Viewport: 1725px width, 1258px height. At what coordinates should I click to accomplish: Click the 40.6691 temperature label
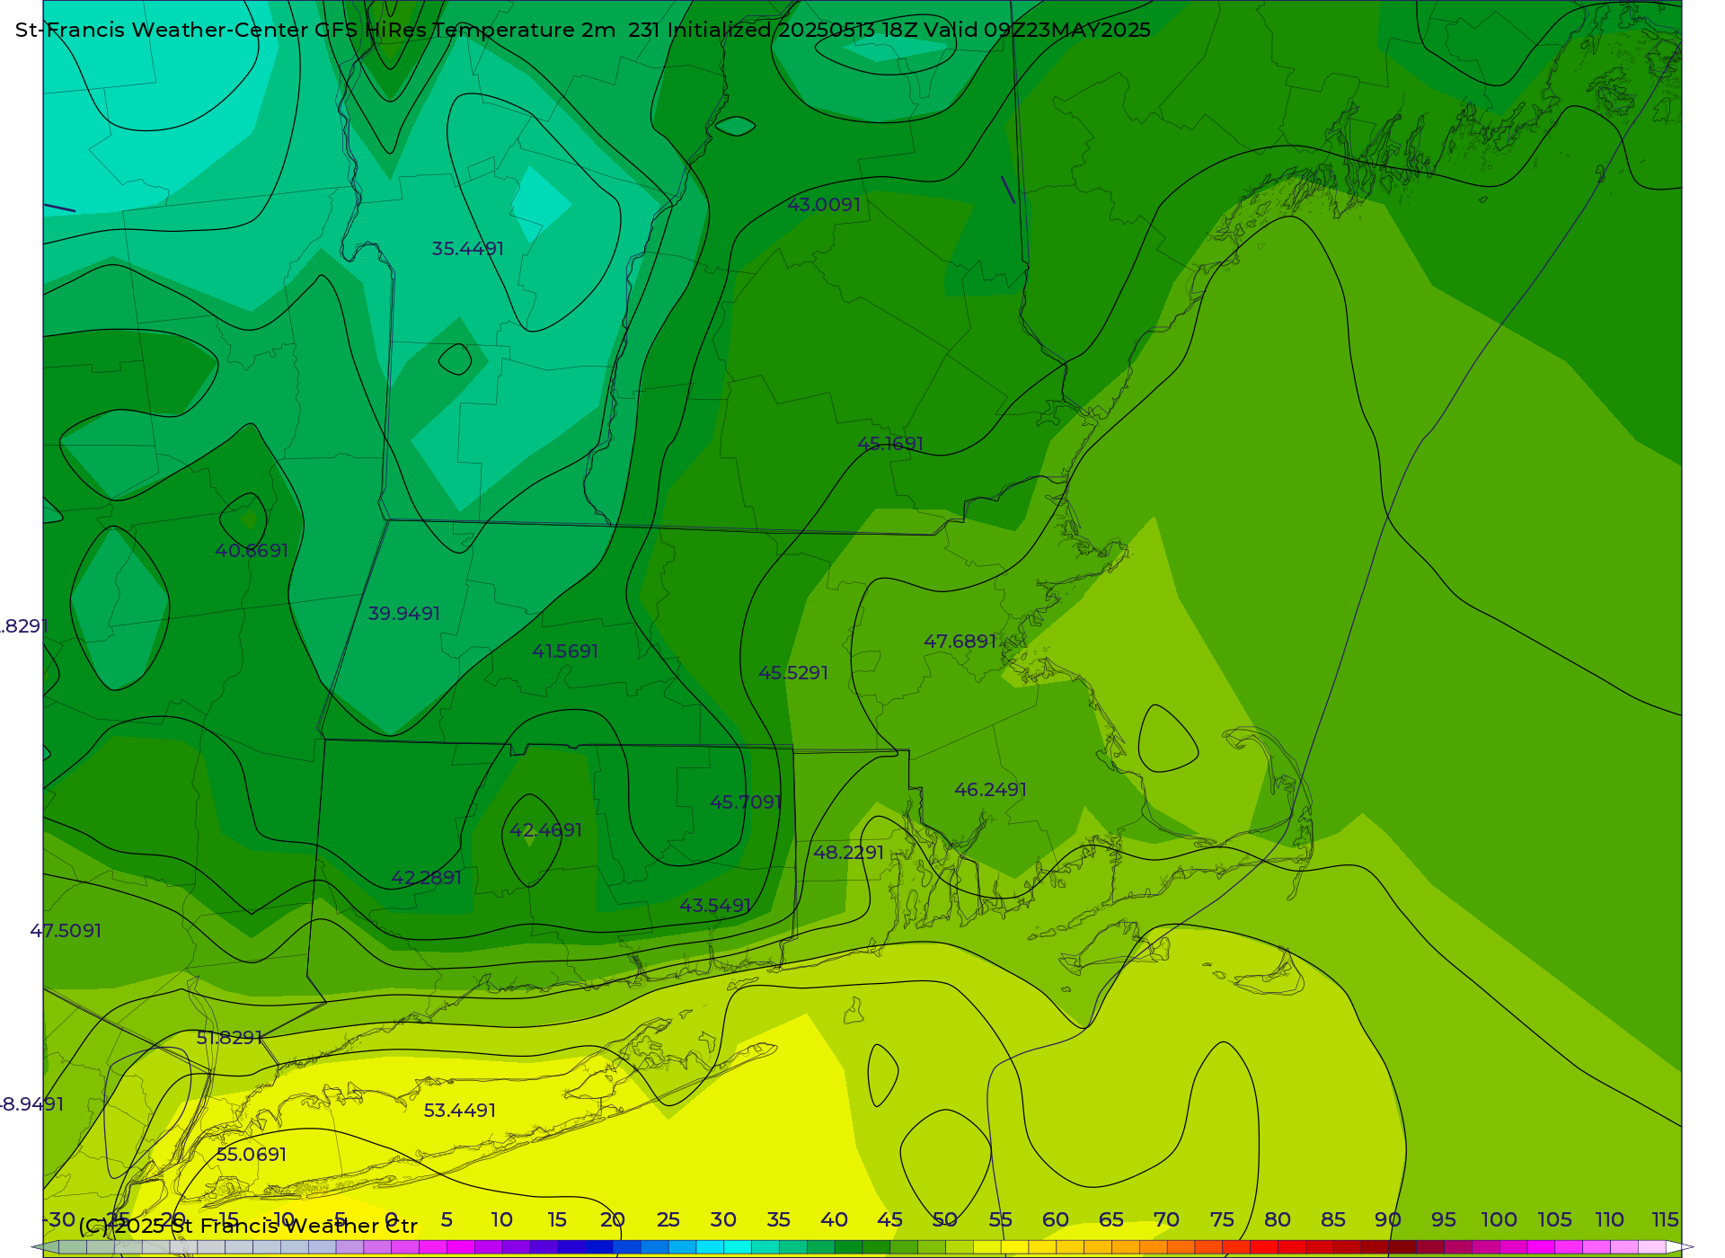click(252, 551)
